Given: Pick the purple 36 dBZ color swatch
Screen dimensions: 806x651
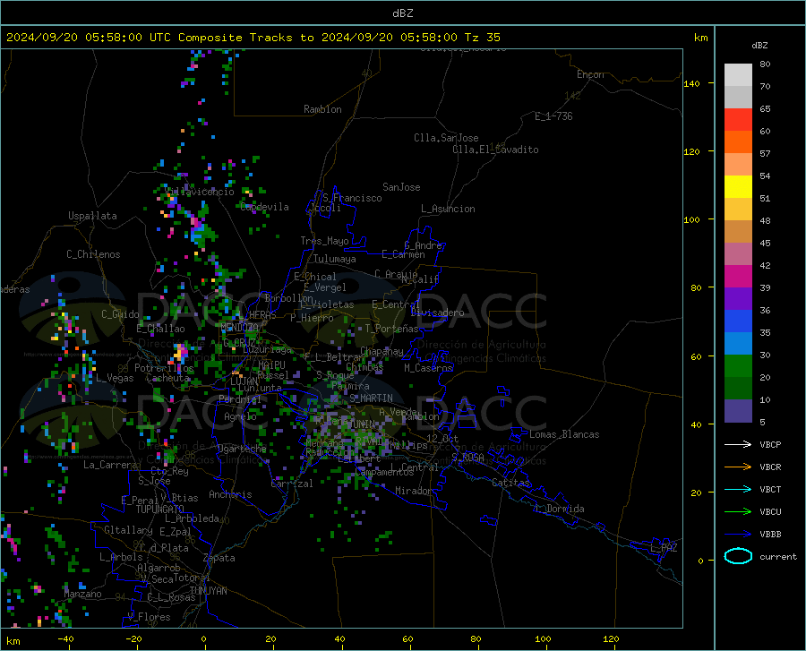Looking at the screenshot, I should 738,299.
